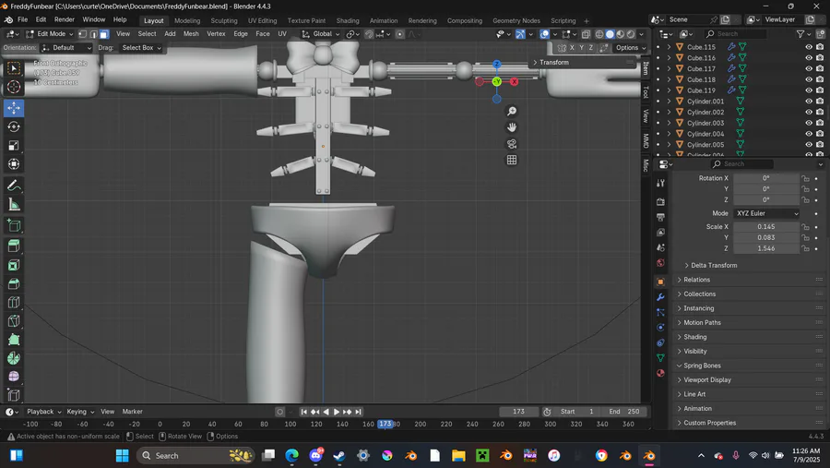Image resolution: width=830 pixels, height=468 pixels.
Task: Select the Annotate tool
Action: click(x=14, y=186)
